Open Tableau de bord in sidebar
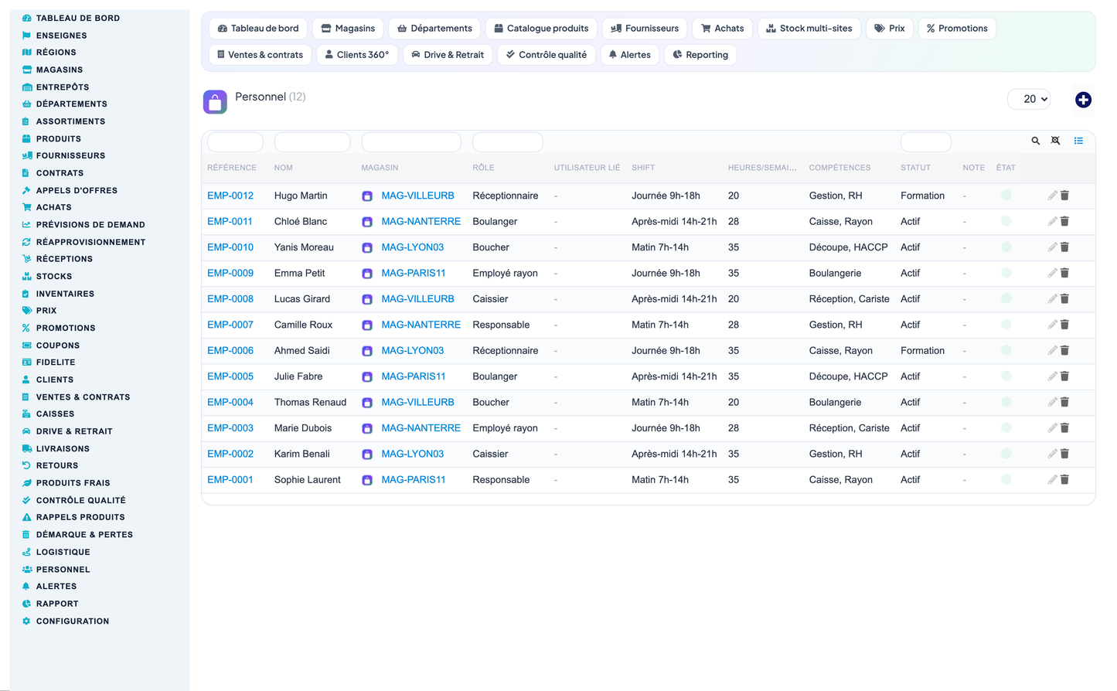Image resolution: width=1117 pixels, height=691 pixels. point(77,18)
